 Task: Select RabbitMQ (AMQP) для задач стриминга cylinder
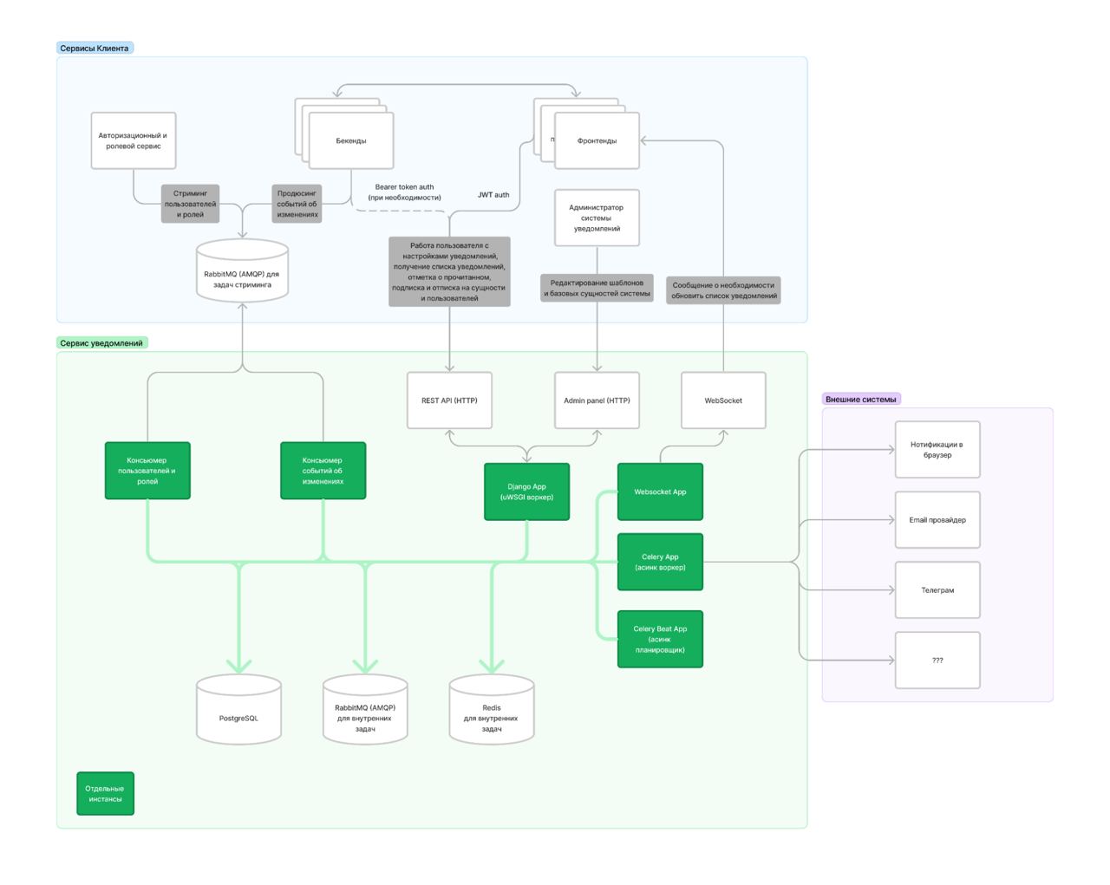pyautogui.click(x=242, y=271)
